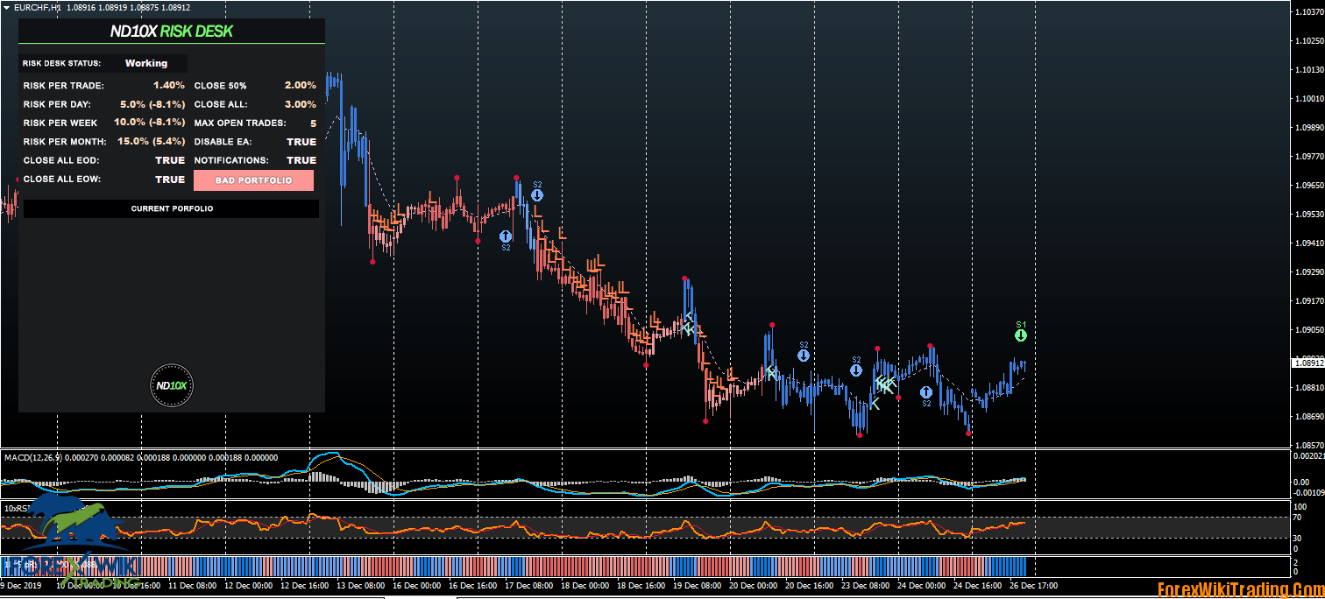Screen dimensions: 1325x599
Task: Click the RISK PER DAY value 5.0% (-8.1%)
Action: click(x=152, y=104)
